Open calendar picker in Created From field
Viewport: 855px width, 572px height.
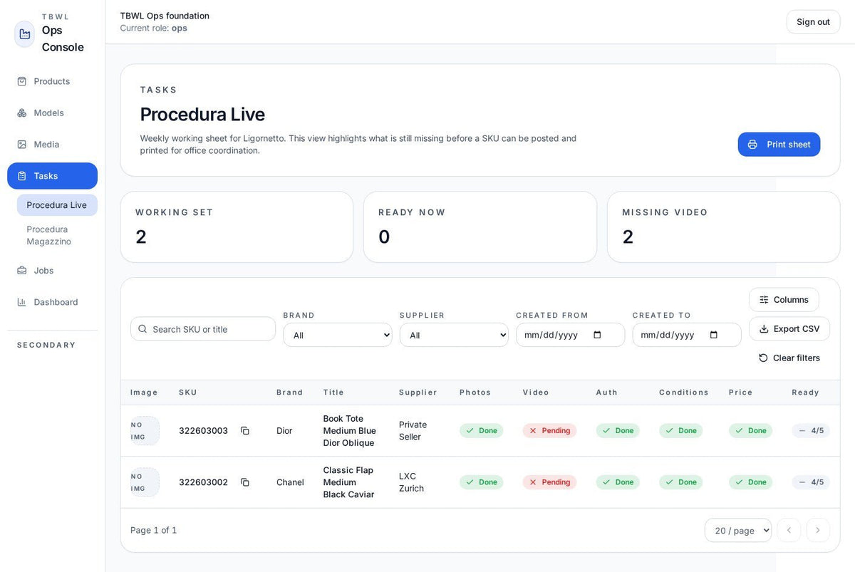pos(597,335)
